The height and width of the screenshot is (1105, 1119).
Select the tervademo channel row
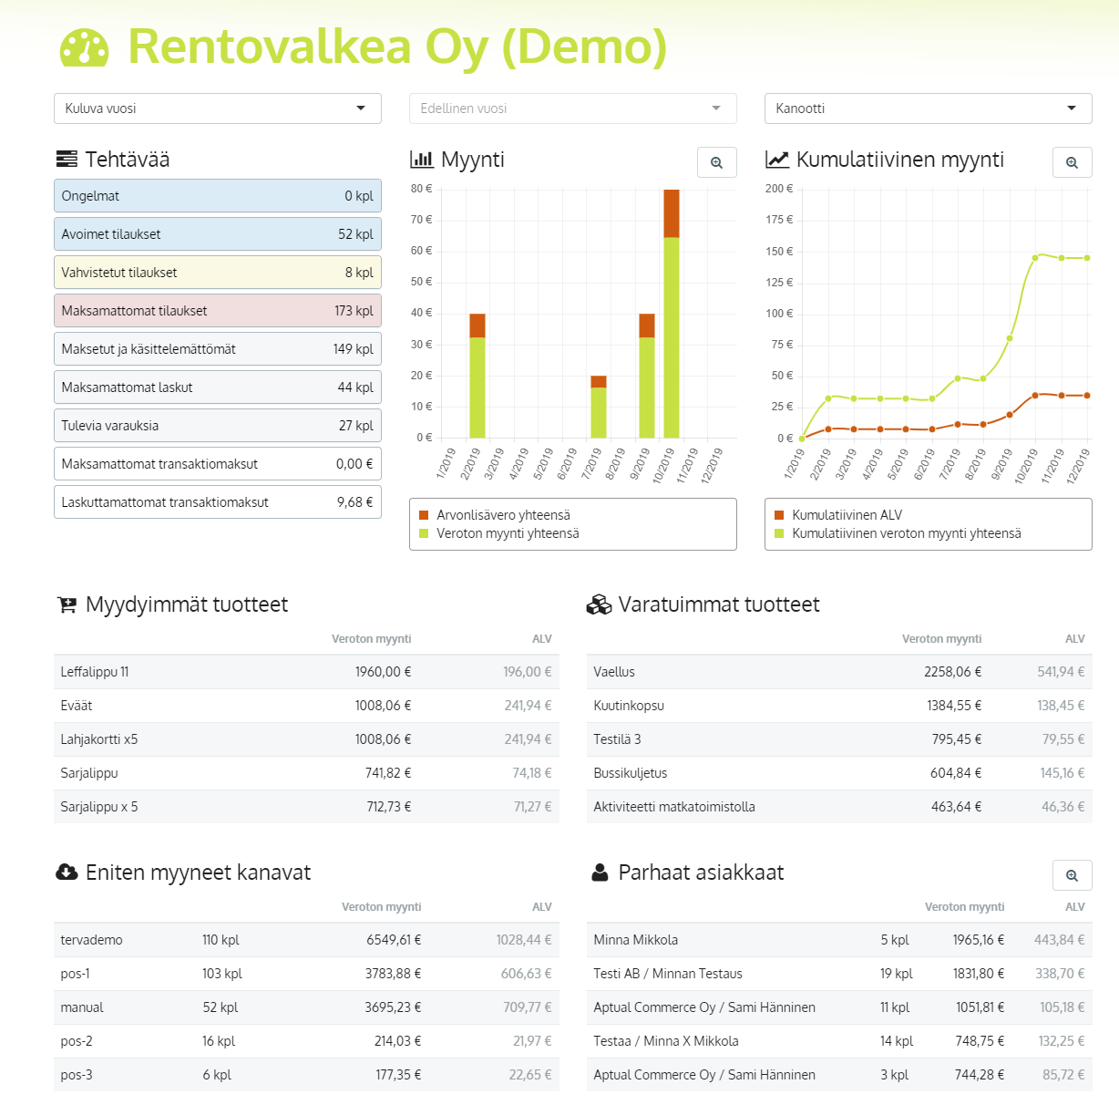(306, 940)
